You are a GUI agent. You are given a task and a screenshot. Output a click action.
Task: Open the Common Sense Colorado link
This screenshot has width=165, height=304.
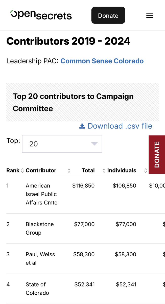pyautogui.click(x=102, y=61)
